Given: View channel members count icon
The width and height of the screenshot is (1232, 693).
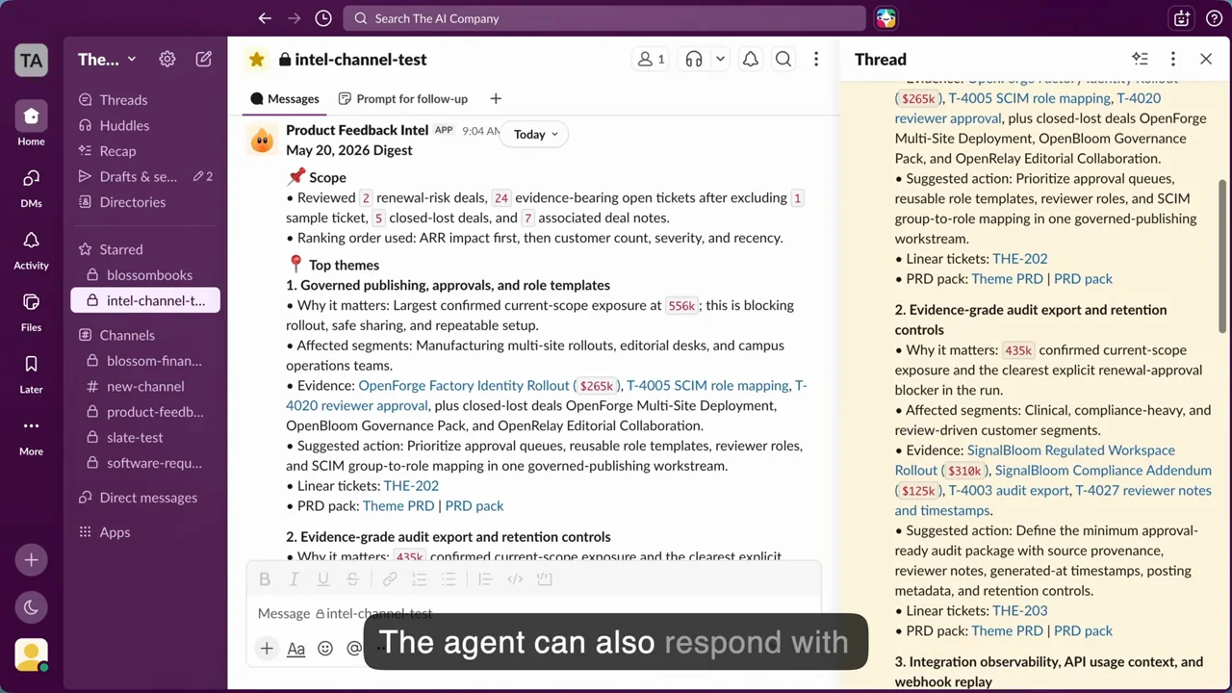Looking at the screenshot, I should [x=652, y=60].
